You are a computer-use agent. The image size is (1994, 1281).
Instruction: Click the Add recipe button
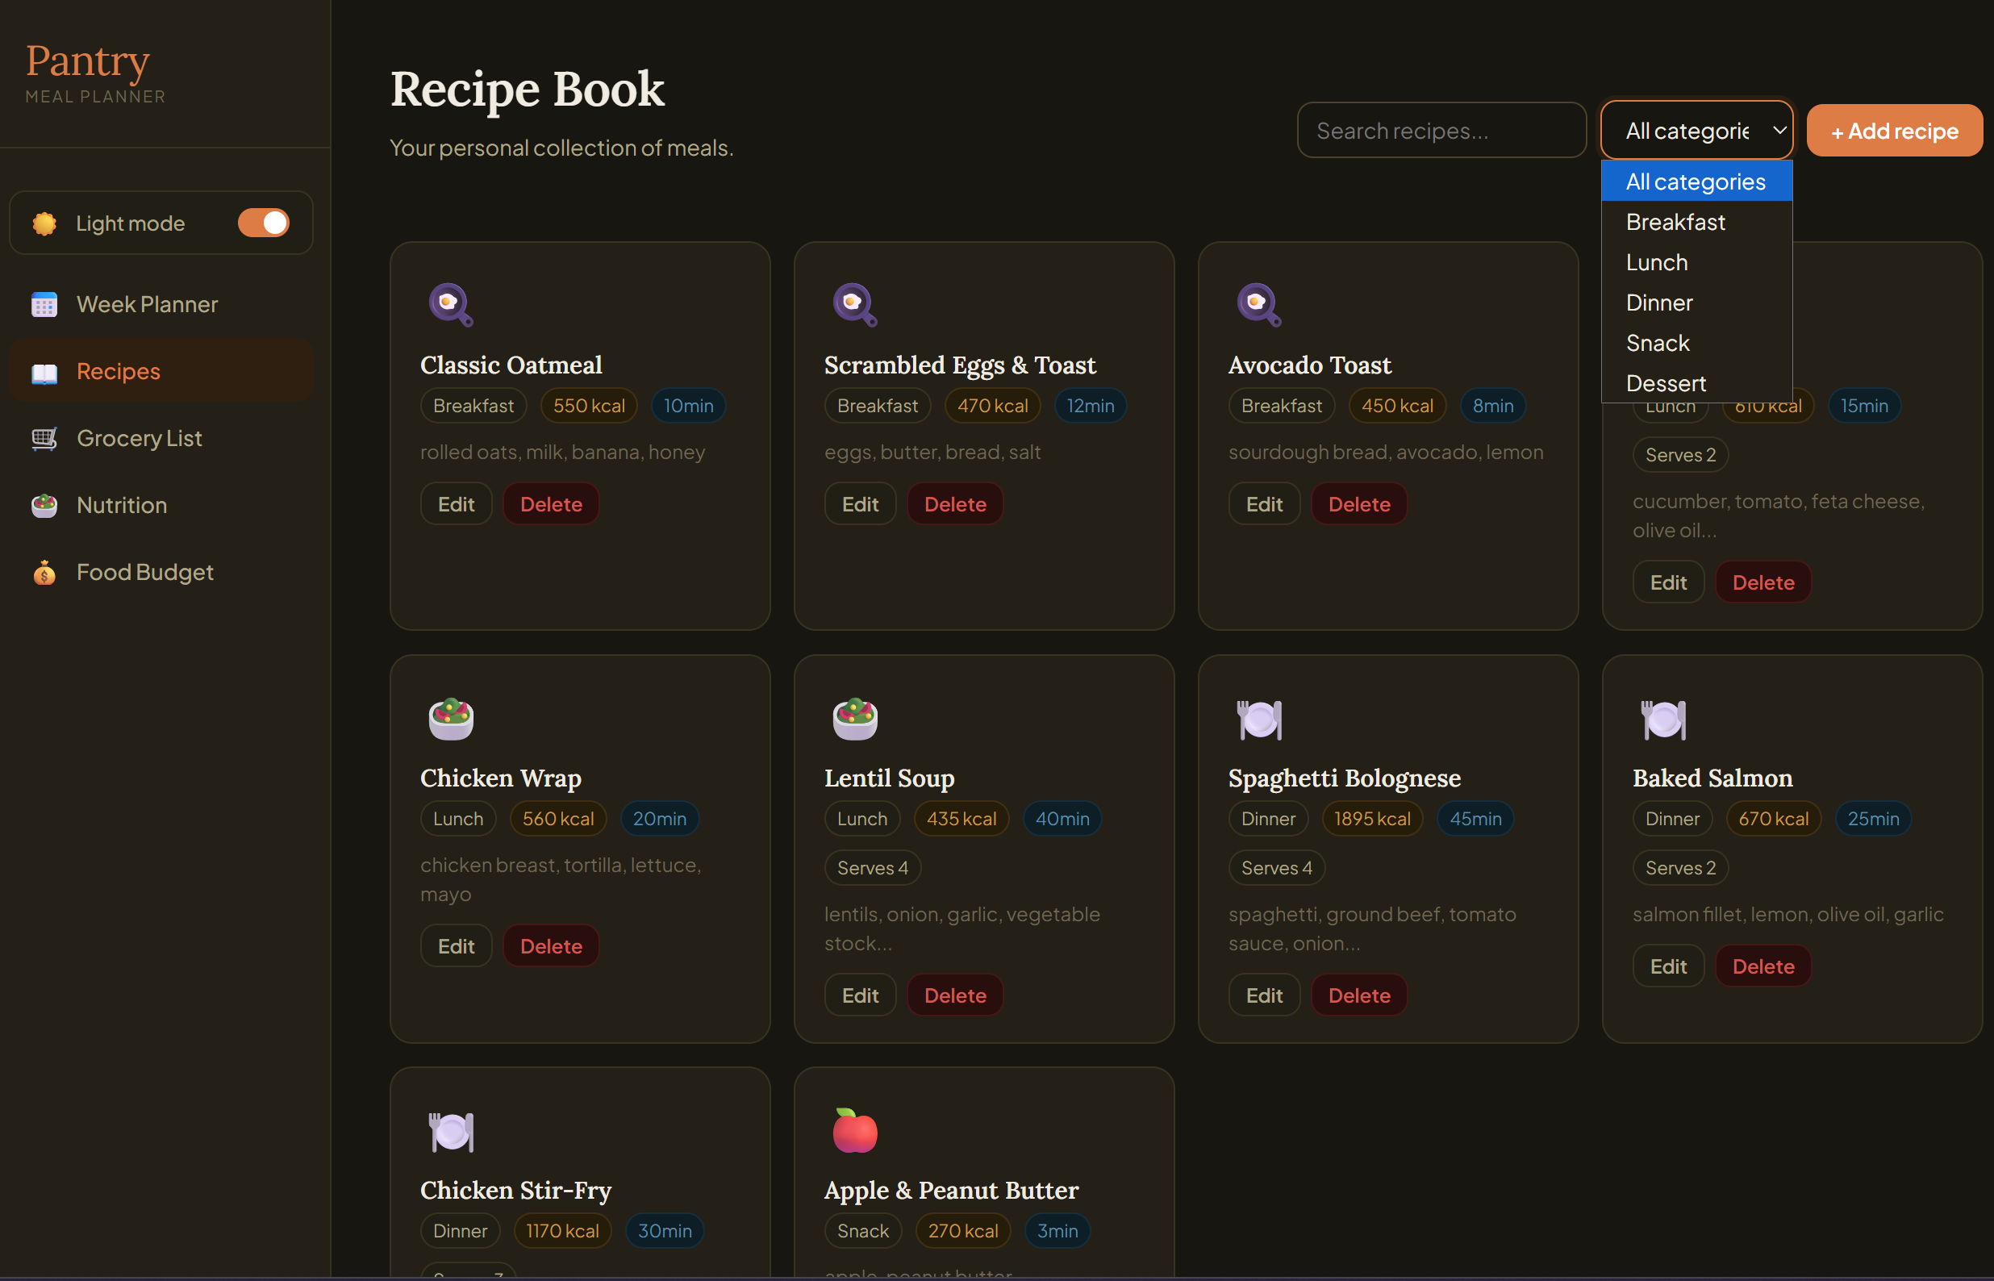(x=1894, y=130)
